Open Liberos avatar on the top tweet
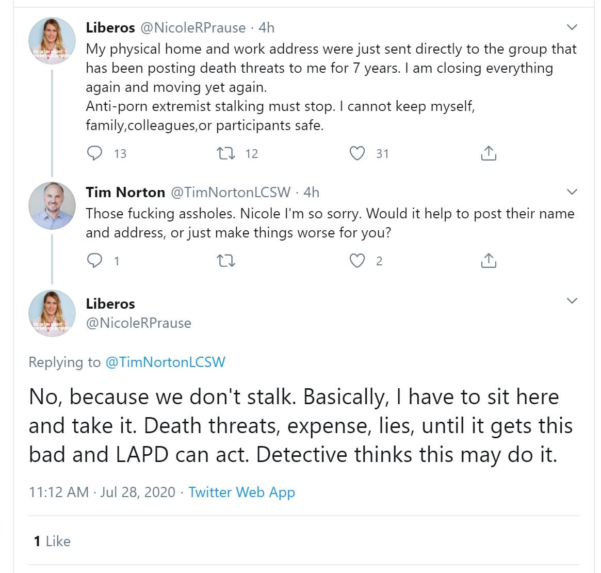 click(52, 41)
